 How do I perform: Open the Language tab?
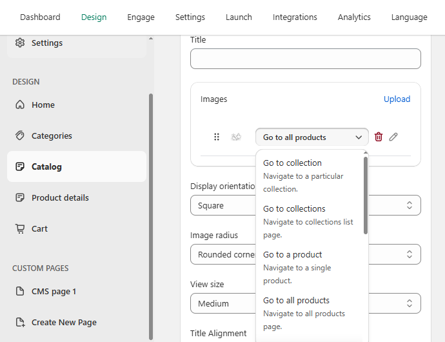tap(410, 17)
